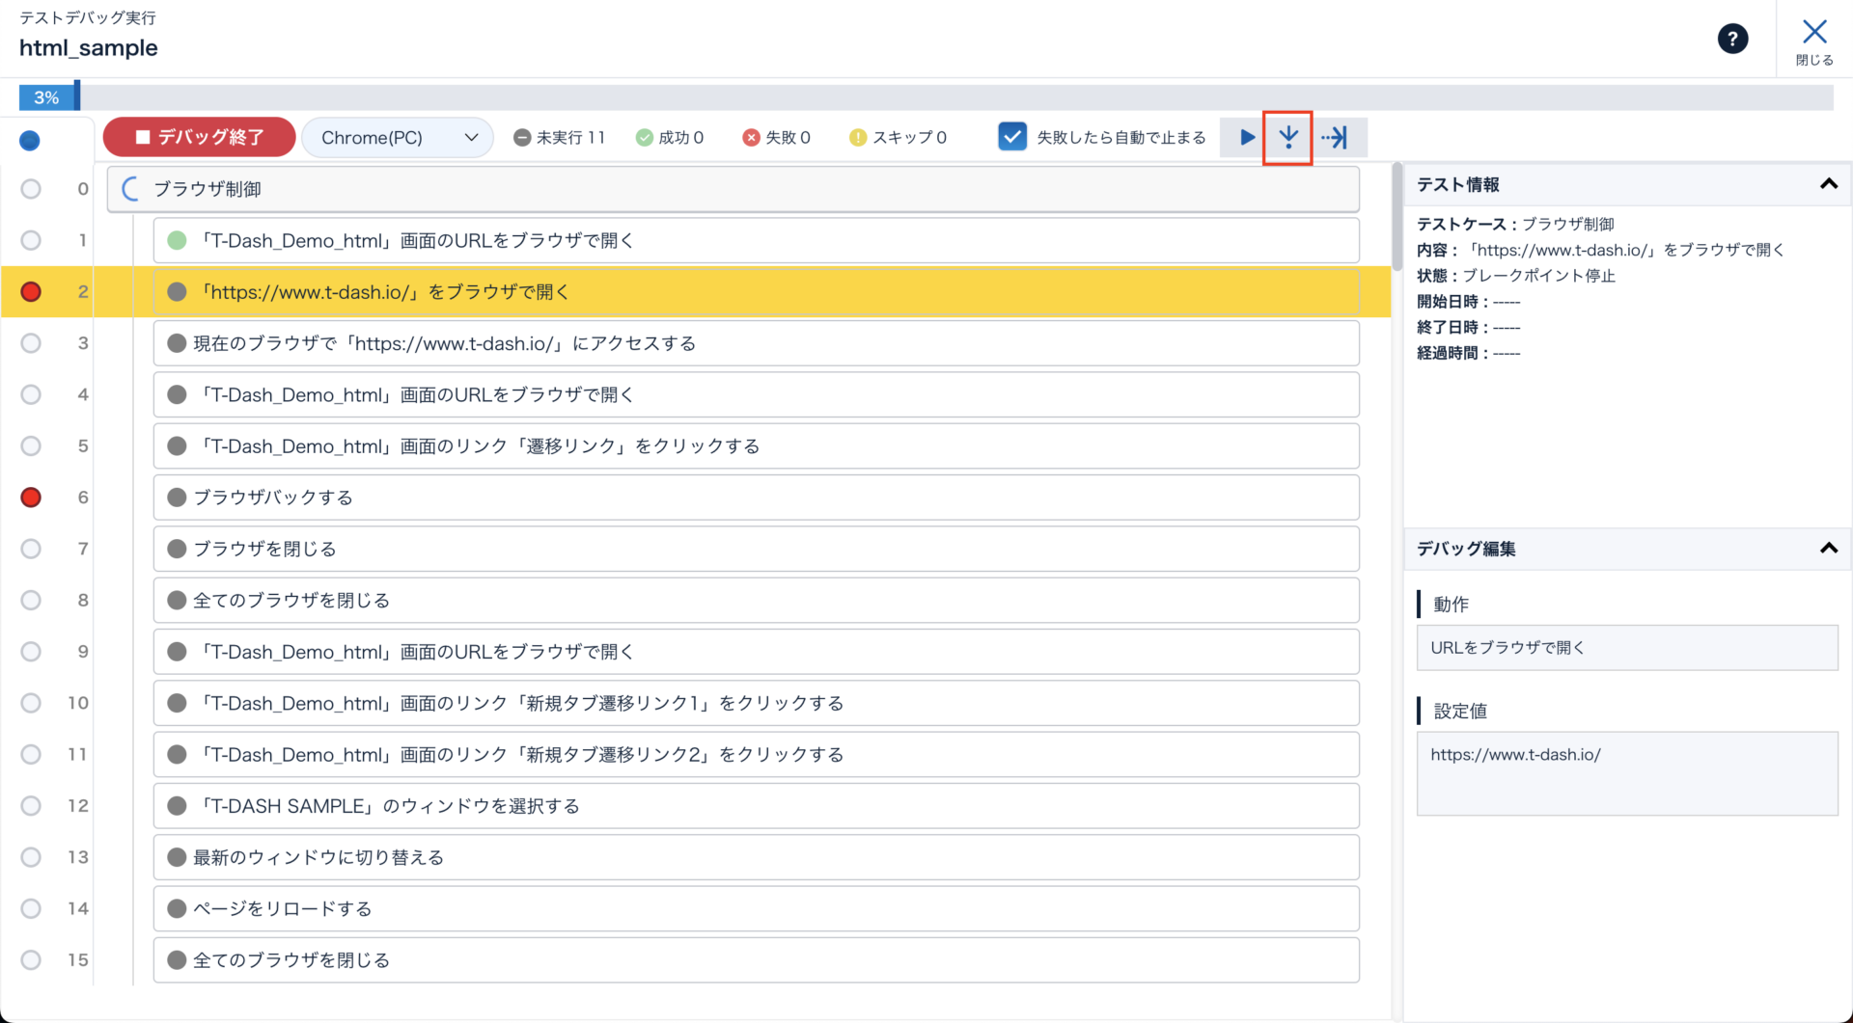Select step ブラウザバックする row
This screenshot has height=1023, width=1853.
[756, 498]
